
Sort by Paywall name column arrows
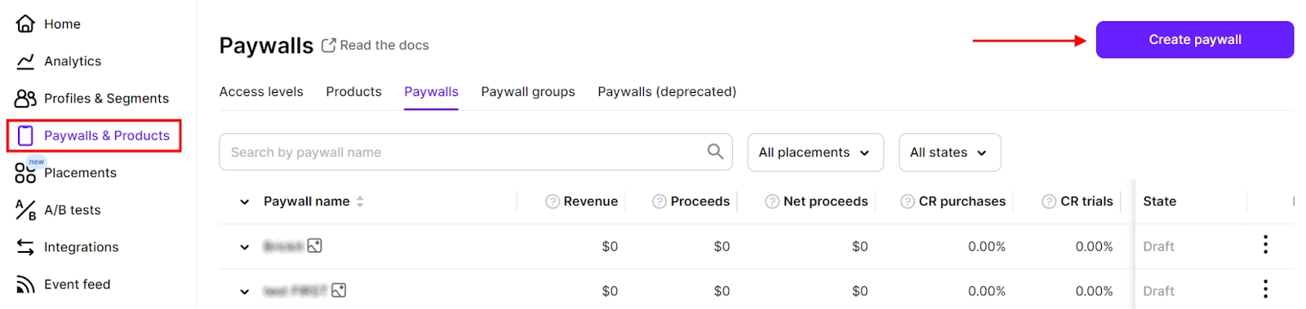[360, 201]
